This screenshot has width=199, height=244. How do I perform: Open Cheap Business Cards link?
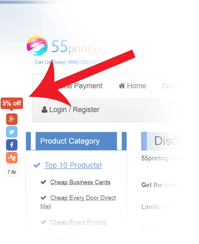point(80,182)
